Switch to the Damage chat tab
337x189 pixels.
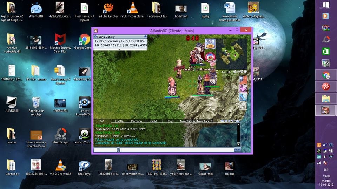[x=137, y=121]
